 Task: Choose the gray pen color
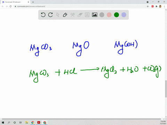[x=102, y=15]
